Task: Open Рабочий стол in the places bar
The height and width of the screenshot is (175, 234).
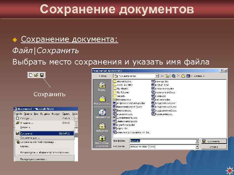Action: 102,113
